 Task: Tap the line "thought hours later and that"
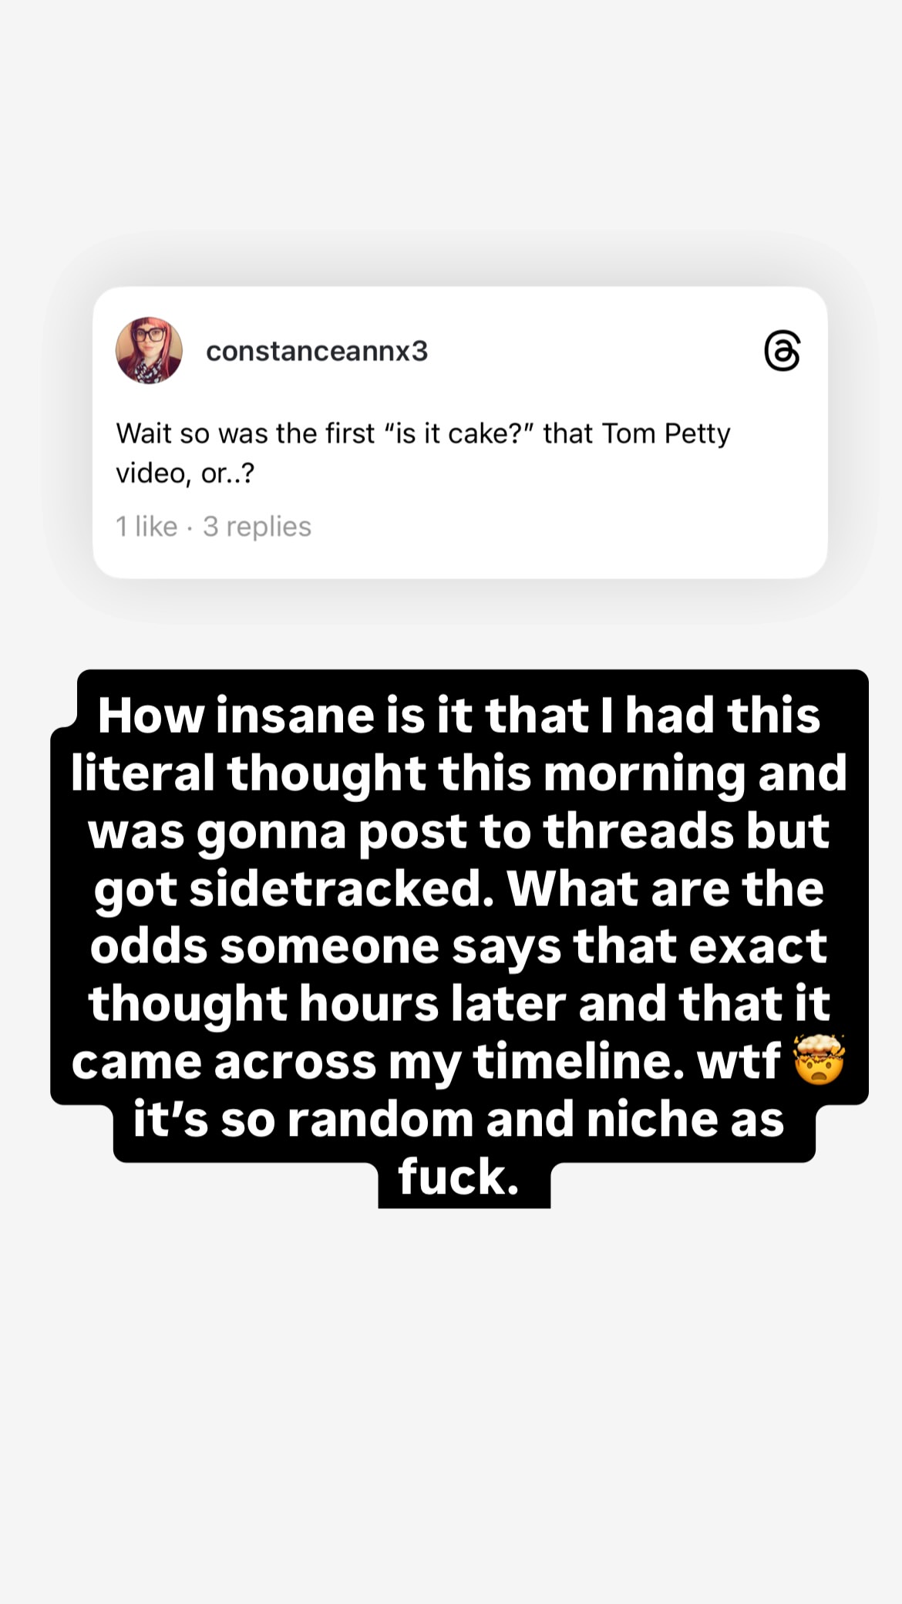click(459, 1004)
